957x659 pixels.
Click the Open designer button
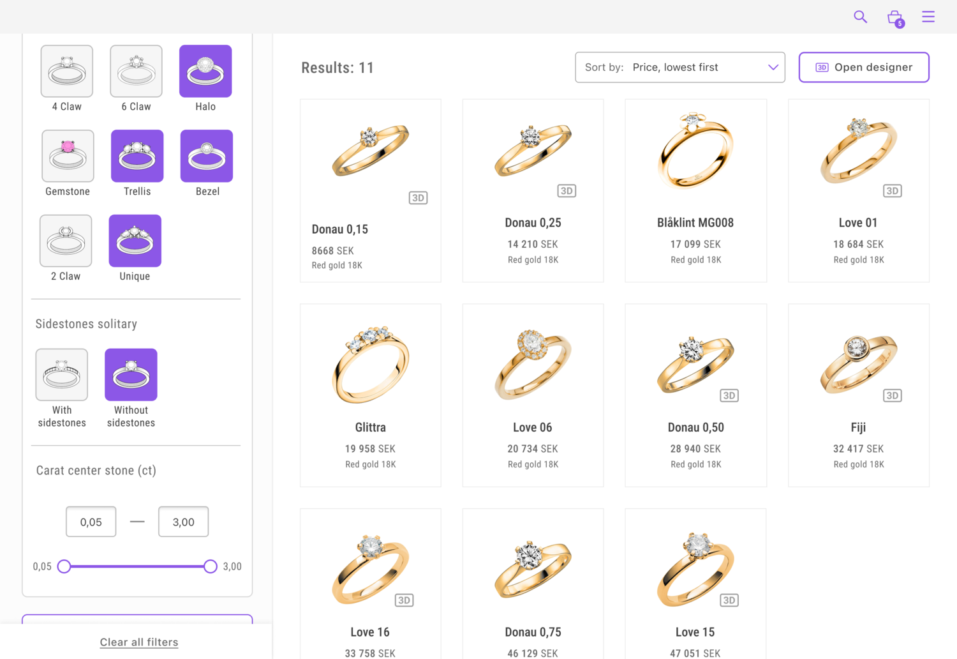click(x=863, y=67)
